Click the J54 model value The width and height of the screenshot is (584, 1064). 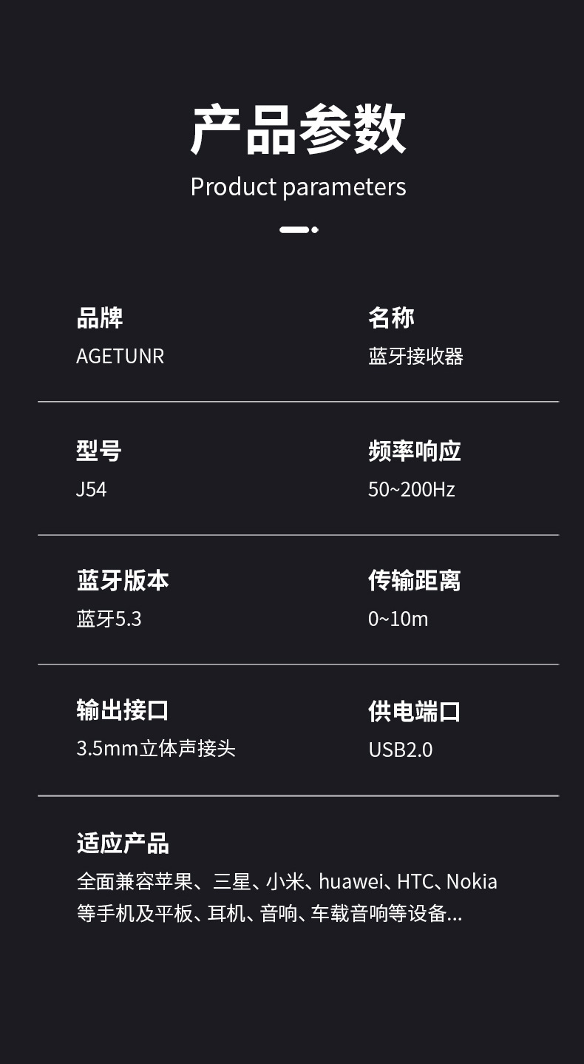[92, 489]
